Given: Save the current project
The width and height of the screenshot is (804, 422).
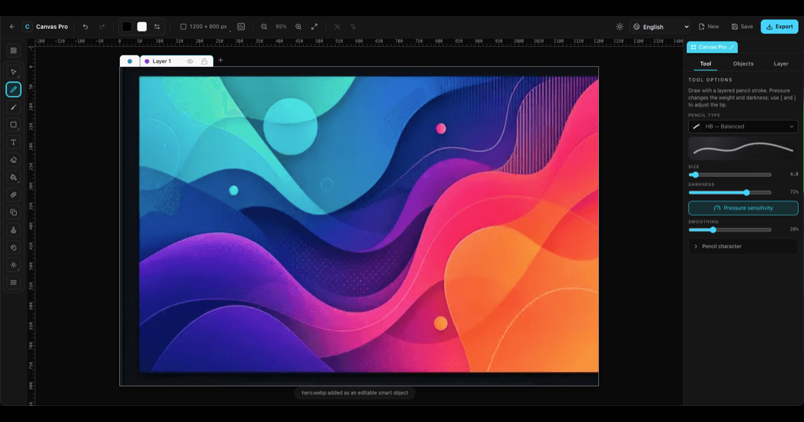Looking at the screenshot, I should (x=742, y=27).
